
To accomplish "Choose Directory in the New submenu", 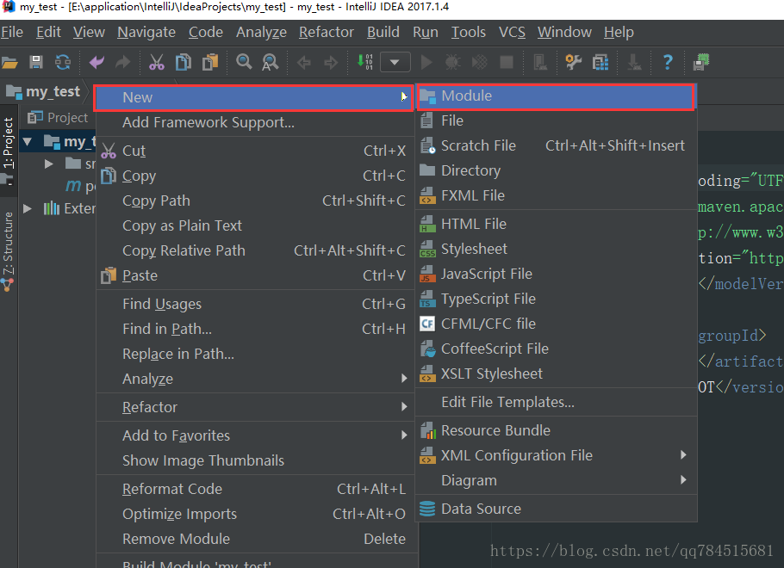I will coord(556,170).
